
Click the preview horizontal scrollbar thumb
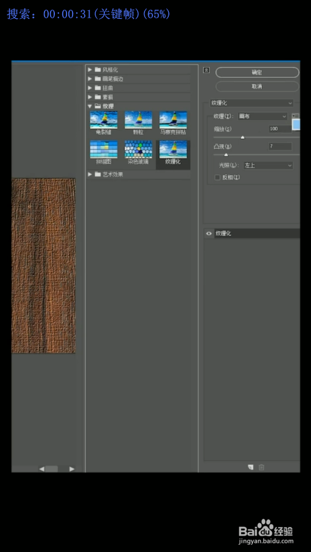(x=51, y=469)
